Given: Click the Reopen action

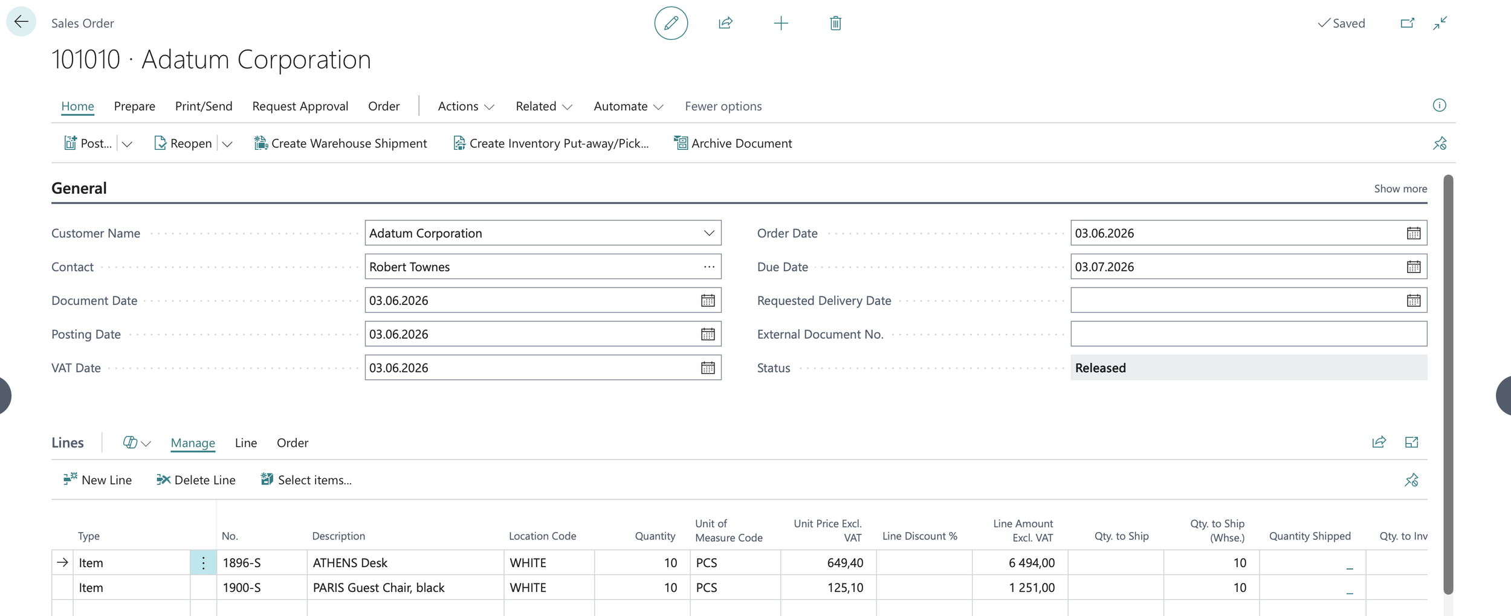Looking at the screenshot, I should coord(183,143).
